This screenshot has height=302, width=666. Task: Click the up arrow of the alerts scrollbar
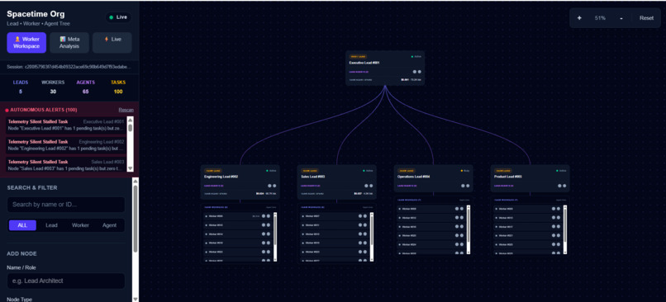(x=130, y=120)
